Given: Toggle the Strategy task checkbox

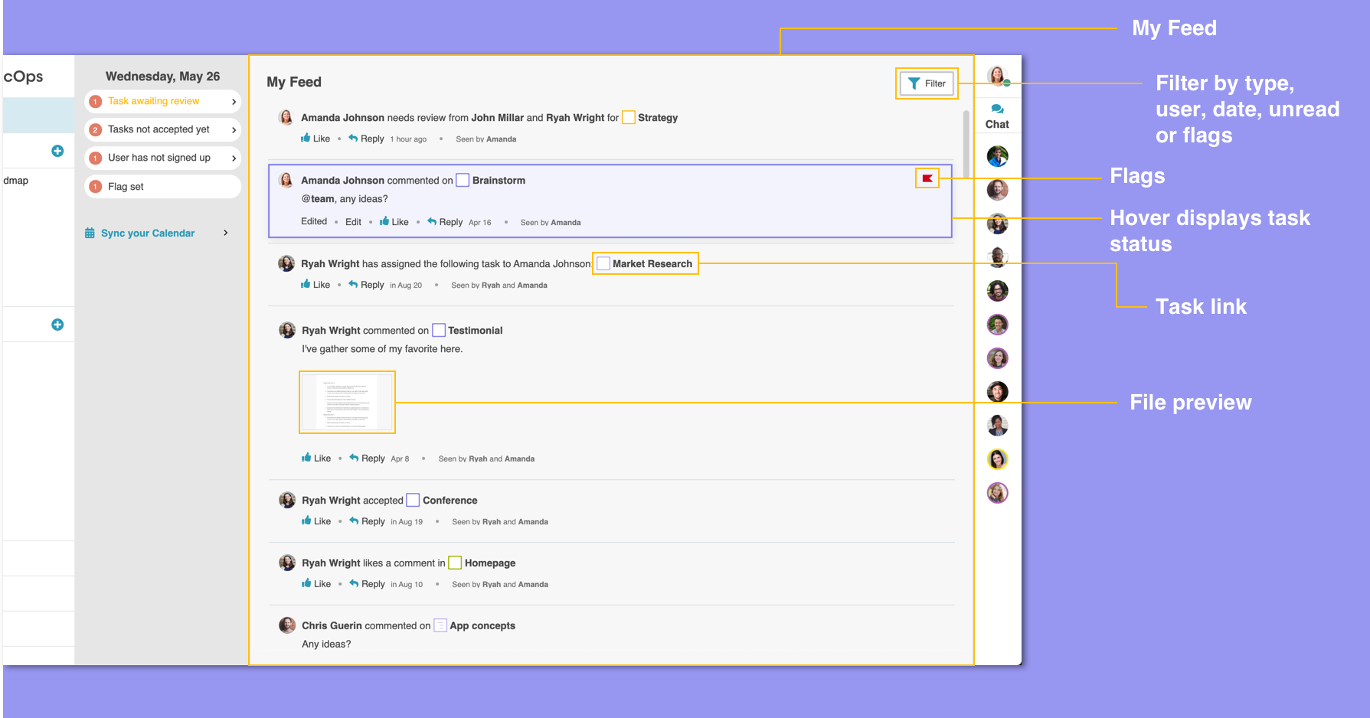Looking at the screenshot, I should coord(628,118).
